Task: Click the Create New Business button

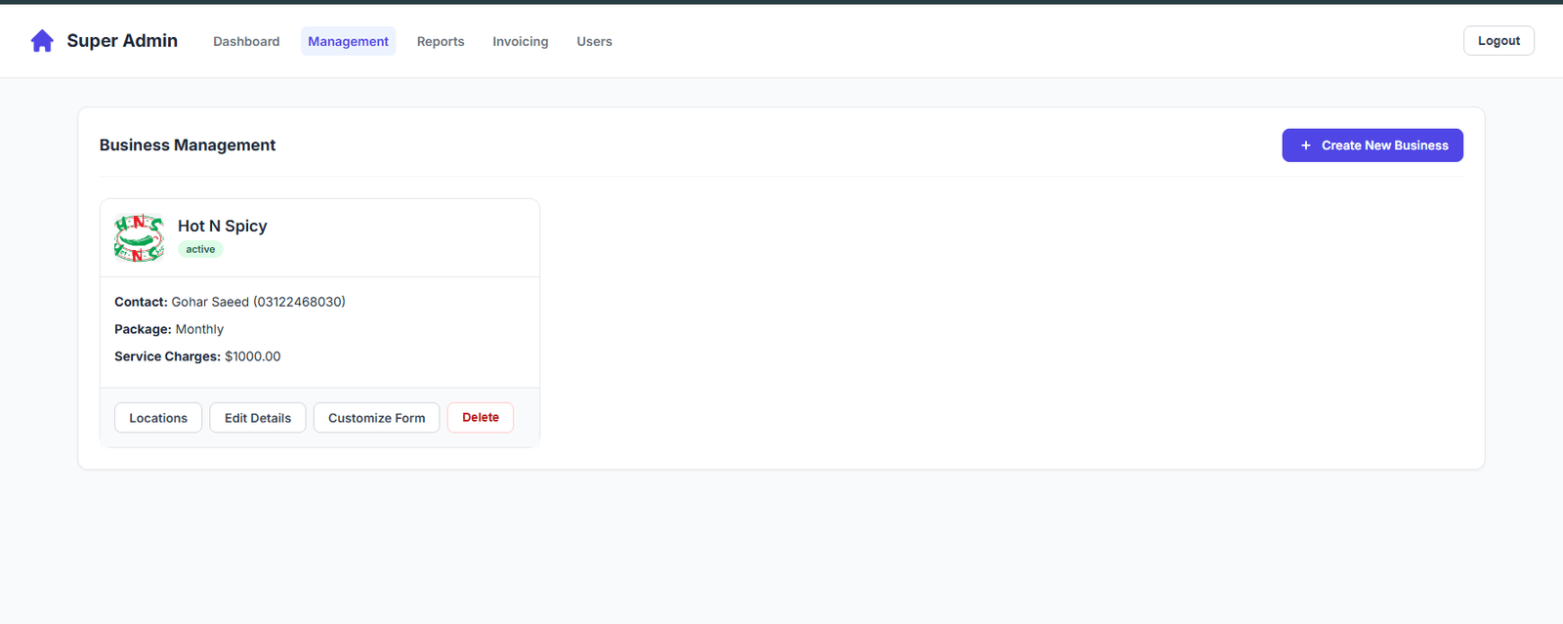Action: (x=1383, y=146)
